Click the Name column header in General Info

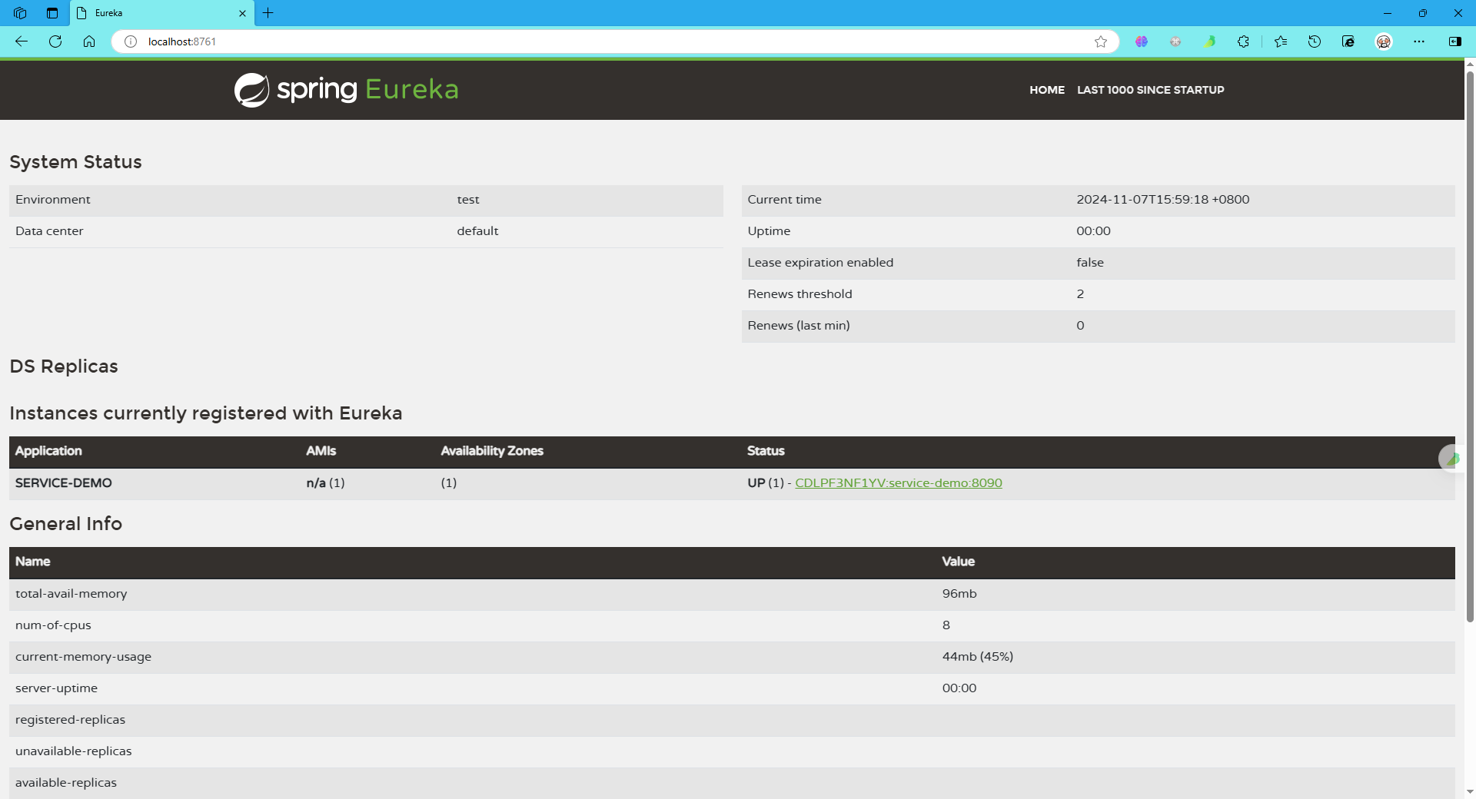pyautogui.click(x=33, y=562)
